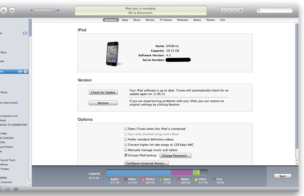The width and height of the screenshot is (304, 196).
Task: Click the sidebar scrollbar thumb
Action: click(30, 27)
